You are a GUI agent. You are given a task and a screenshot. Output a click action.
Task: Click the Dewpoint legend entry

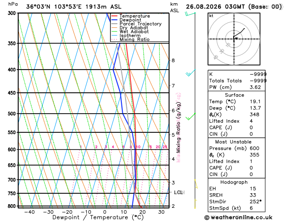pos(126,20)
